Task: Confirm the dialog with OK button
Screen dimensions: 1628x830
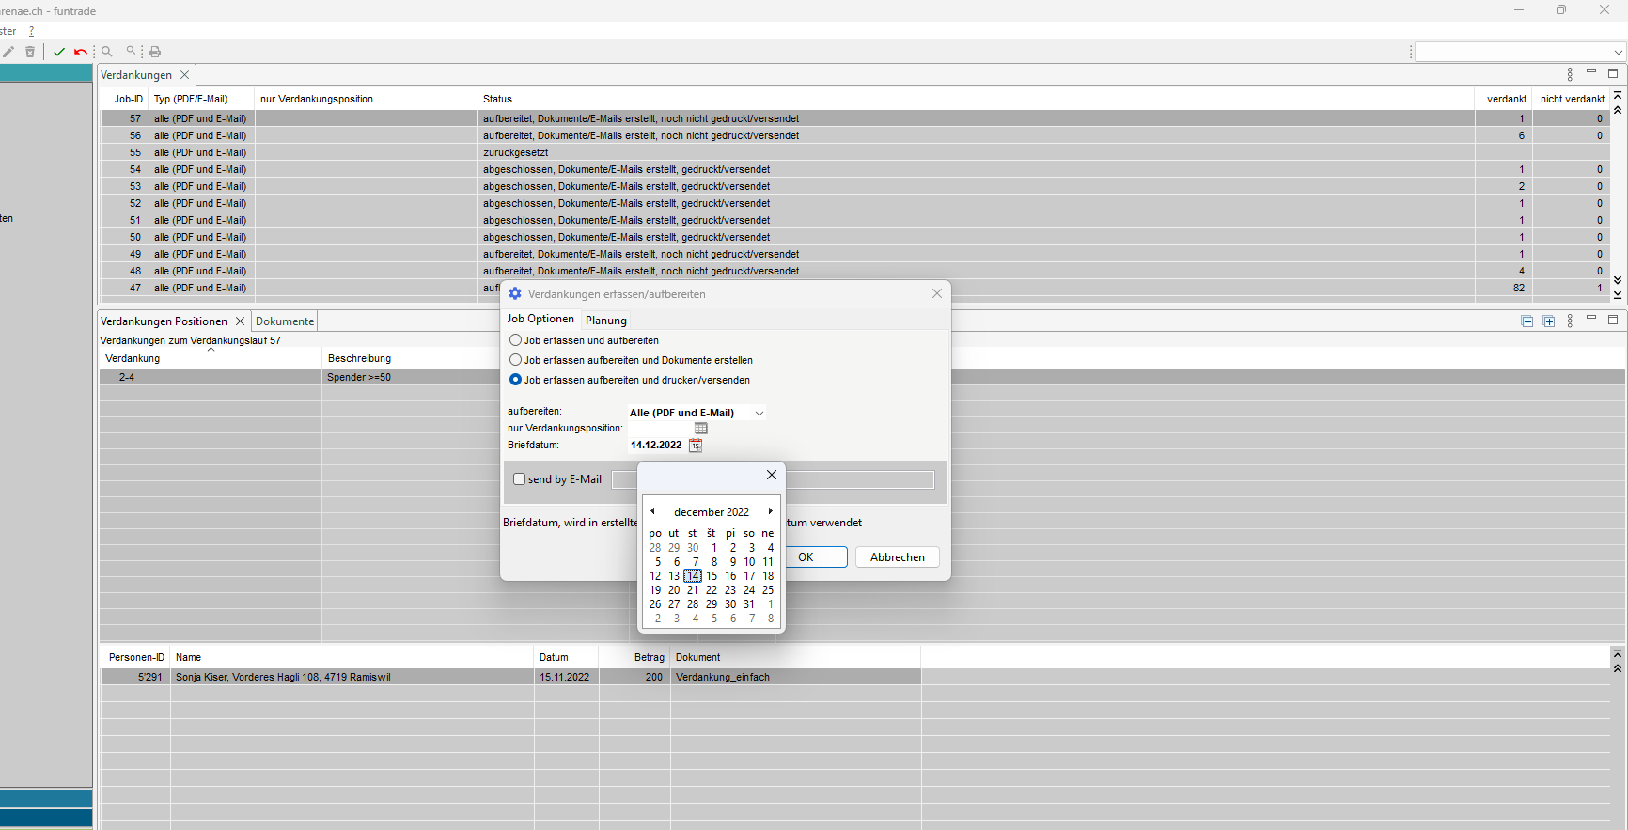Action: 814,557
